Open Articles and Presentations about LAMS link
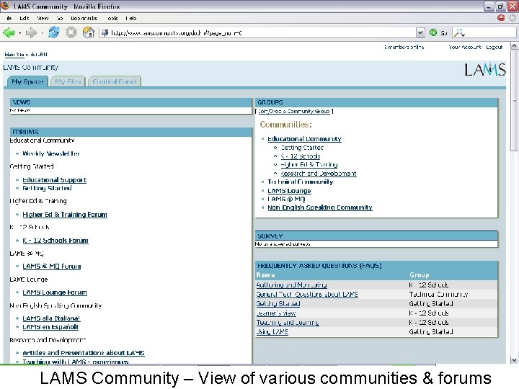This screenshot has width=519, height=389. click(x=84, y=353)
